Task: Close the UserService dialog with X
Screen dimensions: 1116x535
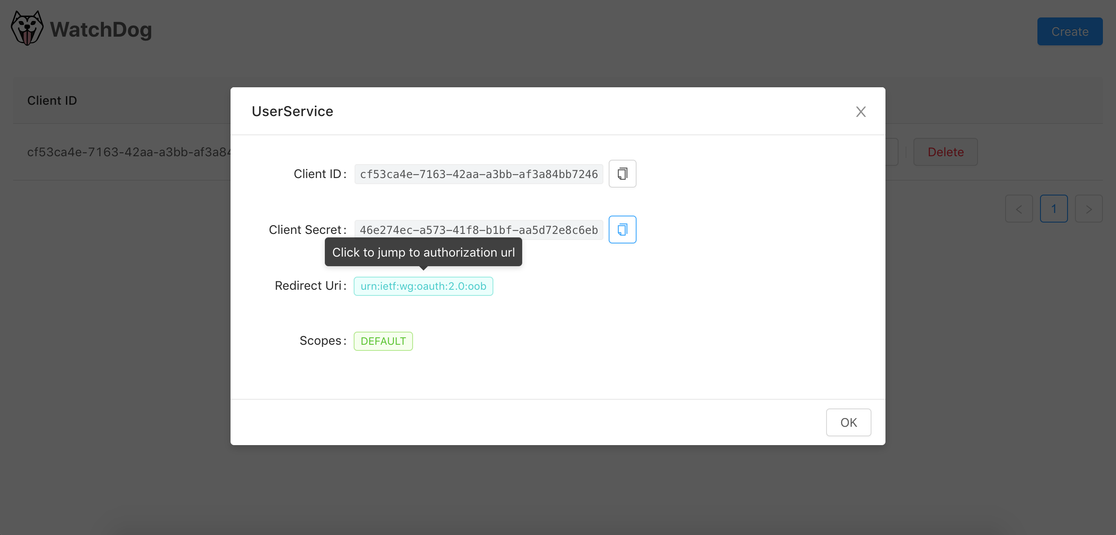Action: click(861, 112)
